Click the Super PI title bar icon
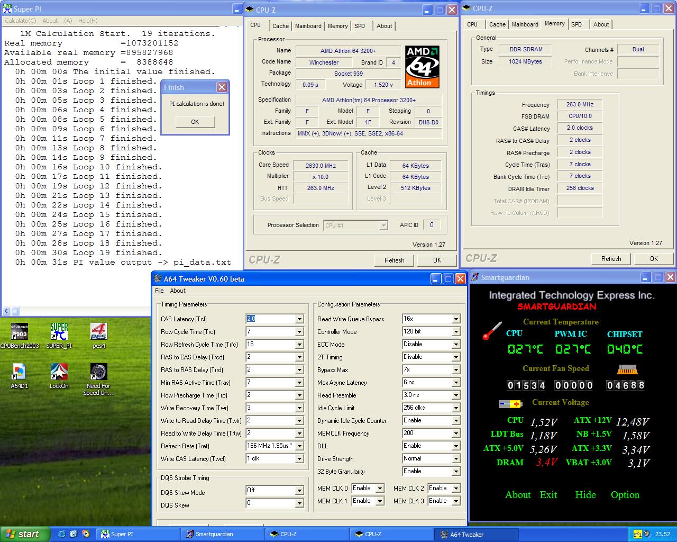This screenshot has width=677, height=542. point(7,9)
